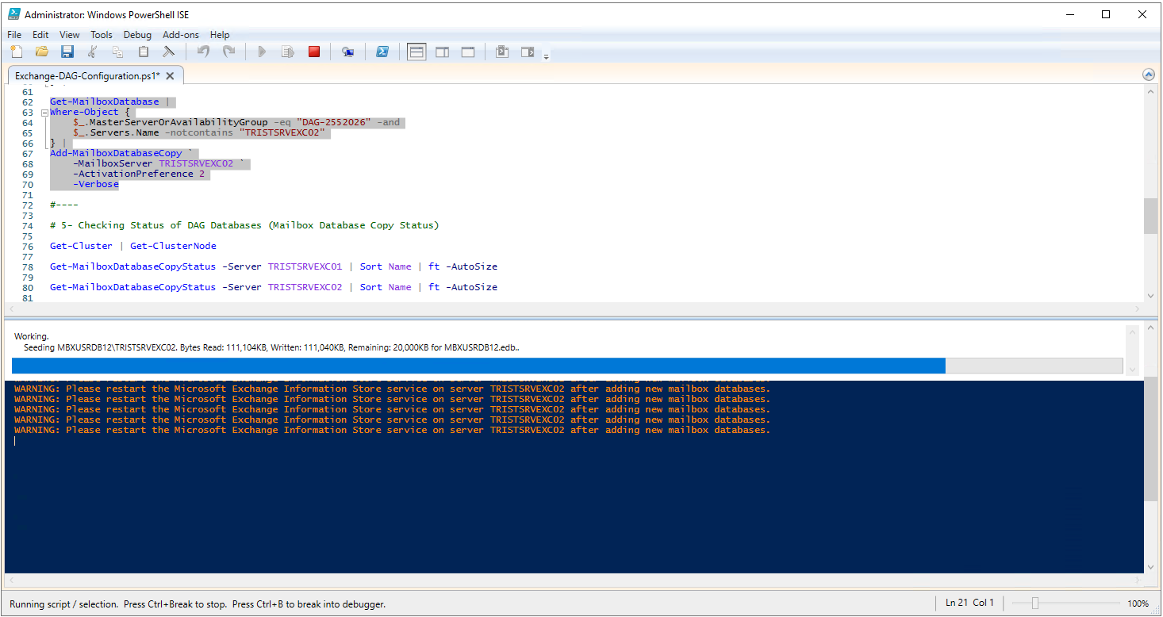This screenshot has width=1163, height=617.
Task: Click TRISTSRVEXC02 server name on line 80
Action: (x=305, y=287)
